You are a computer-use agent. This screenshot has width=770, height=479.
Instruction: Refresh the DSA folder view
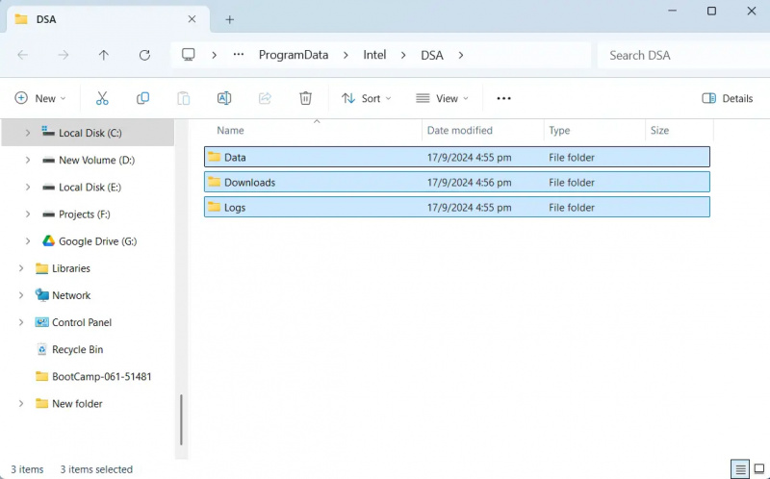(x=144, y=55)
